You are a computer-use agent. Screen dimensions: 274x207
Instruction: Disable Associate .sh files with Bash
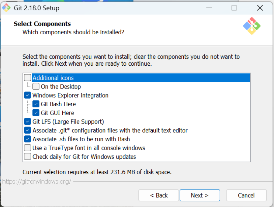(27, 139)
